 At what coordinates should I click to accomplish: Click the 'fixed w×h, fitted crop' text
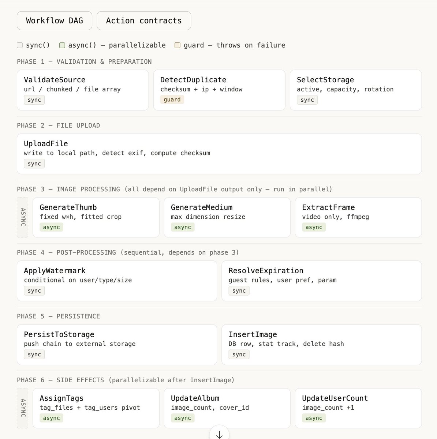click(81, 217)
